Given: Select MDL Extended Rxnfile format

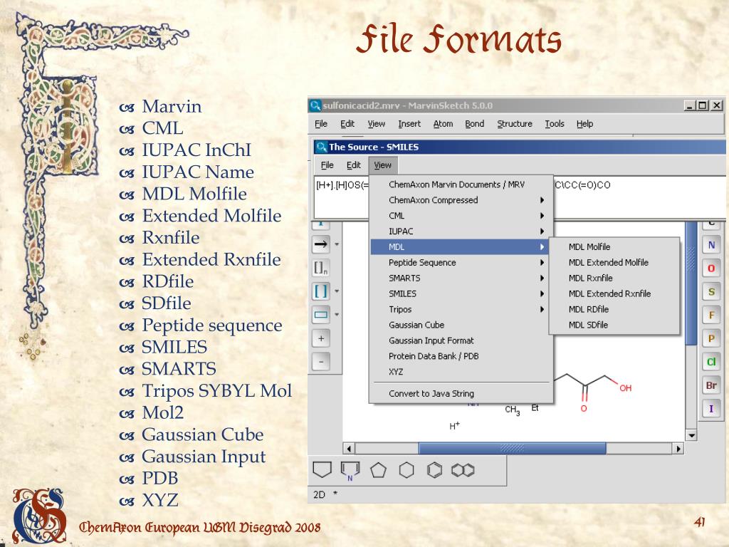Looking at the screenshot, I should tap(614, 293).
